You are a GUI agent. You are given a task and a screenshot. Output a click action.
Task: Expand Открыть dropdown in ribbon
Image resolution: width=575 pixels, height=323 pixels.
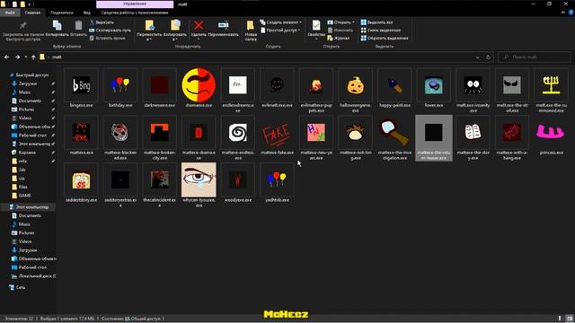[341, 22]
